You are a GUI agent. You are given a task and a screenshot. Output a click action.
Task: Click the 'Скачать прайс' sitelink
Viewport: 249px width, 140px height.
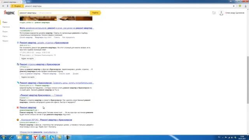click(x=64, y=73)
